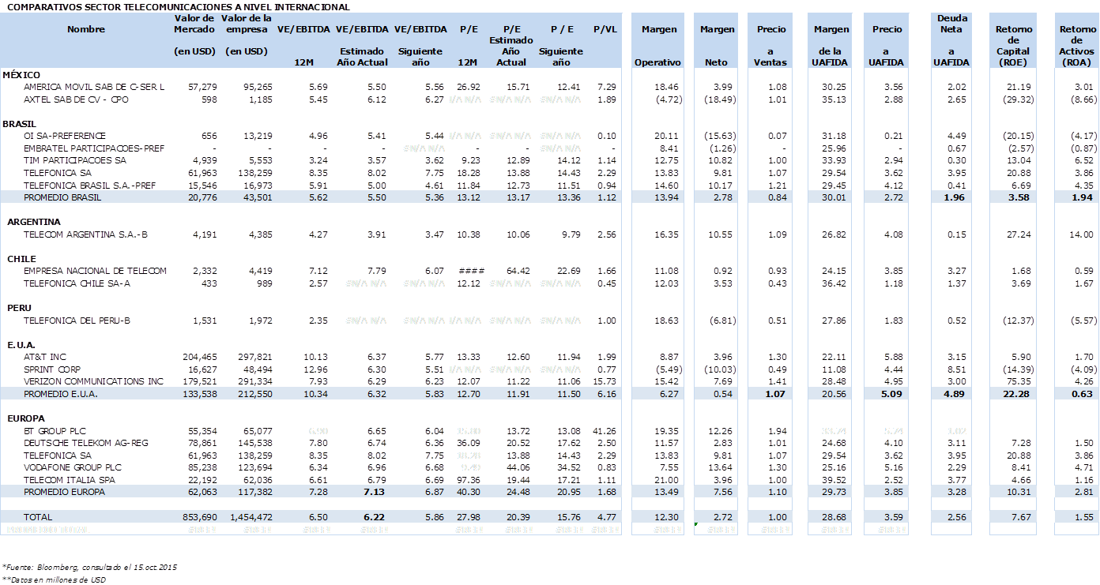The height and width of the screenshot is (585, 1100).
Task: Click 'TELECOM ARGENTINA S.A.-B' name cell
Action: tap(85, 234)
